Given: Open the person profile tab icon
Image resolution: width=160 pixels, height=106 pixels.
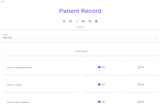Looking at the screenshot, I should (x=64, y=21).
